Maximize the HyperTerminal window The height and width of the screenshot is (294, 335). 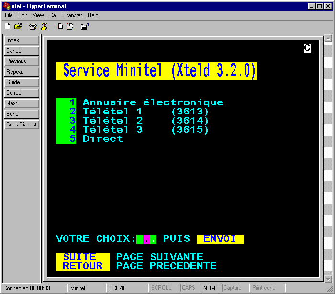319,6
